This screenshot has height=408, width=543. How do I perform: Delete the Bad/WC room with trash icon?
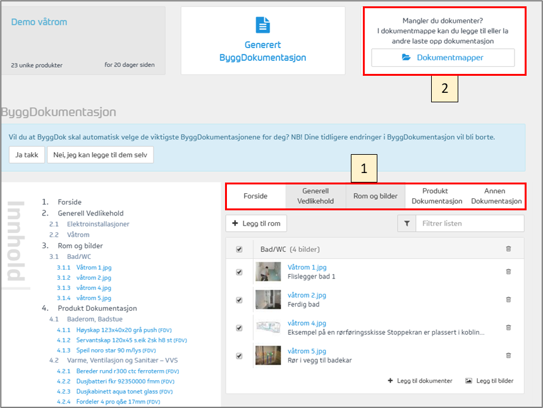pyautogui.click(x=508, y=249)
